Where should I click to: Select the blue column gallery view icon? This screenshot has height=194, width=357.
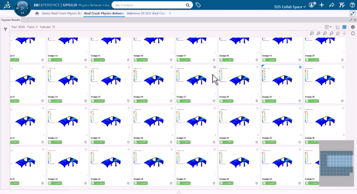[x=344, y=27]
